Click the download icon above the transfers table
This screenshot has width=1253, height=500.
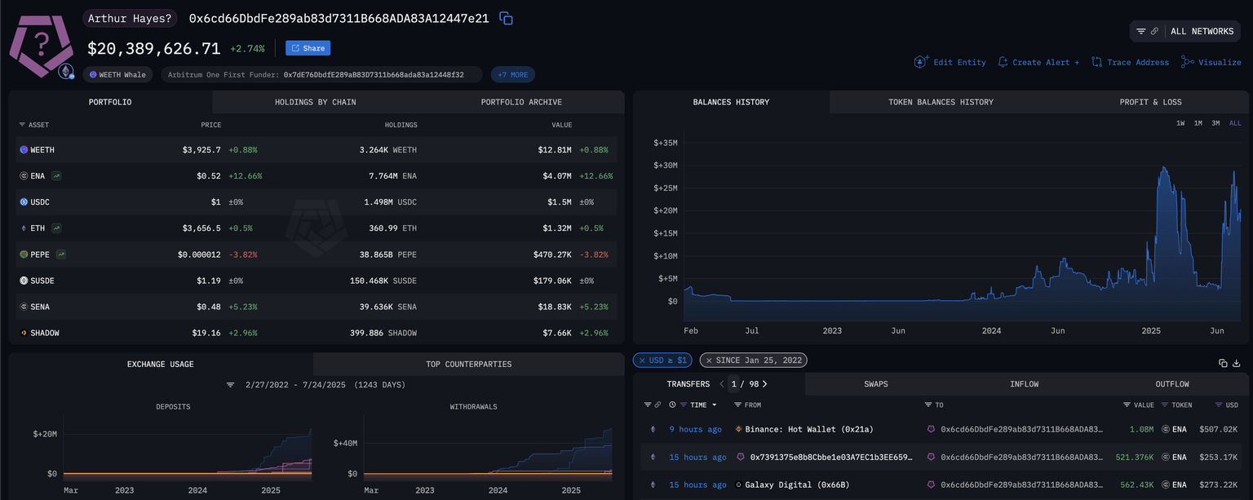(x=1237, y=363)
